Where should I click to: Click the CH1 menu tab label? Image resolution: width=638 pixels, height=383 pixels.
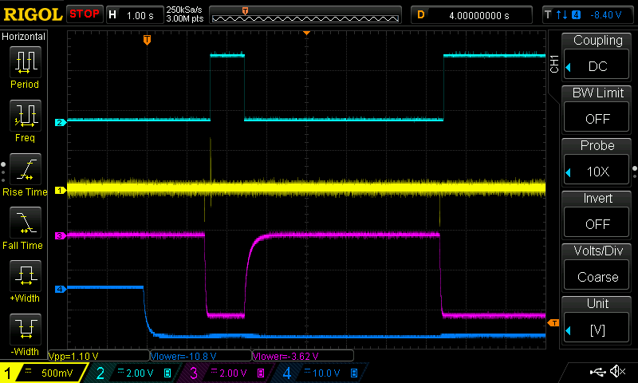(554, 64)
